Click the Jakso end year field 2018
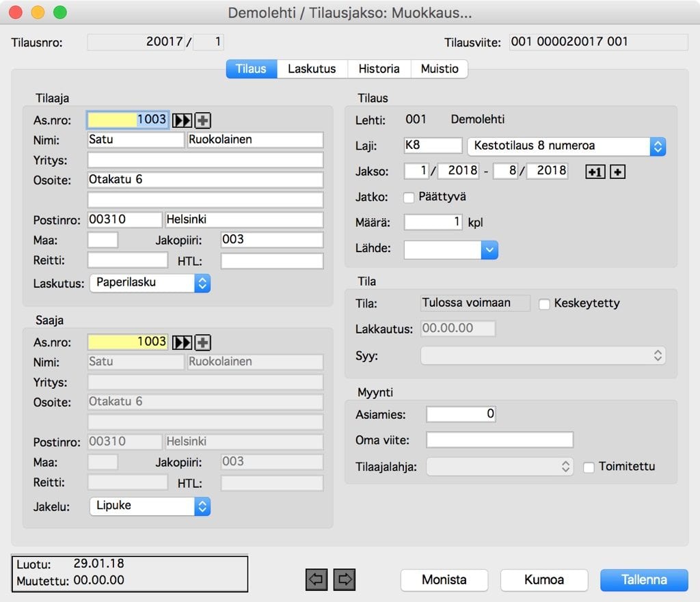The width and height of the screenshot is (700, 602). [x=548, y=171]
